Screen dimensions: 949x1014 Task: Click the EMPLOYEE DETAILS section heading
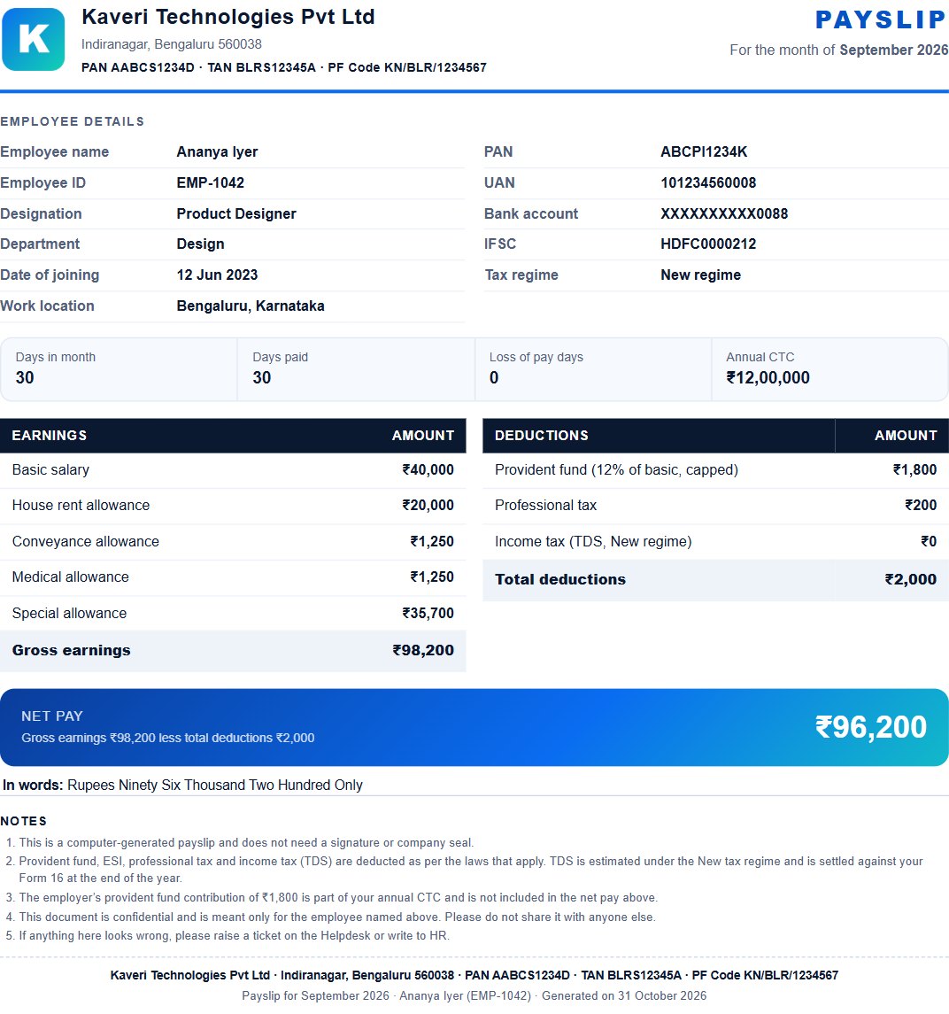(72, 121)
